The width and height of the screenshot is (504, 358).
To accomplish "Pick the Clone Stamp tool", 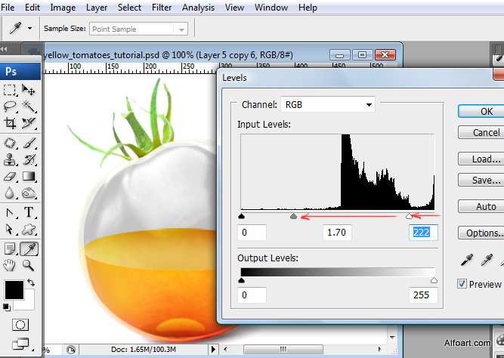I will 11,159.
